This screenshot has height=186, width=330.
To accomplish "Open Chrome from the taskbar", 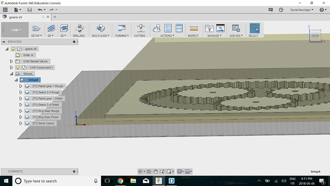I will click(x=121, y=181).
